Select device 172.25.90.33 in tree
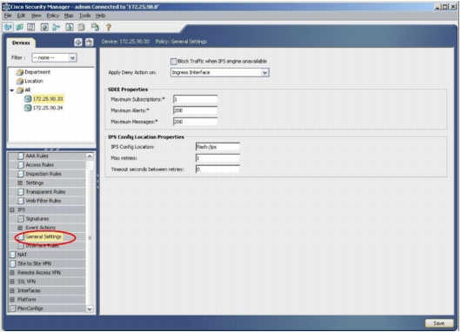461x332 pixels. 48,99
